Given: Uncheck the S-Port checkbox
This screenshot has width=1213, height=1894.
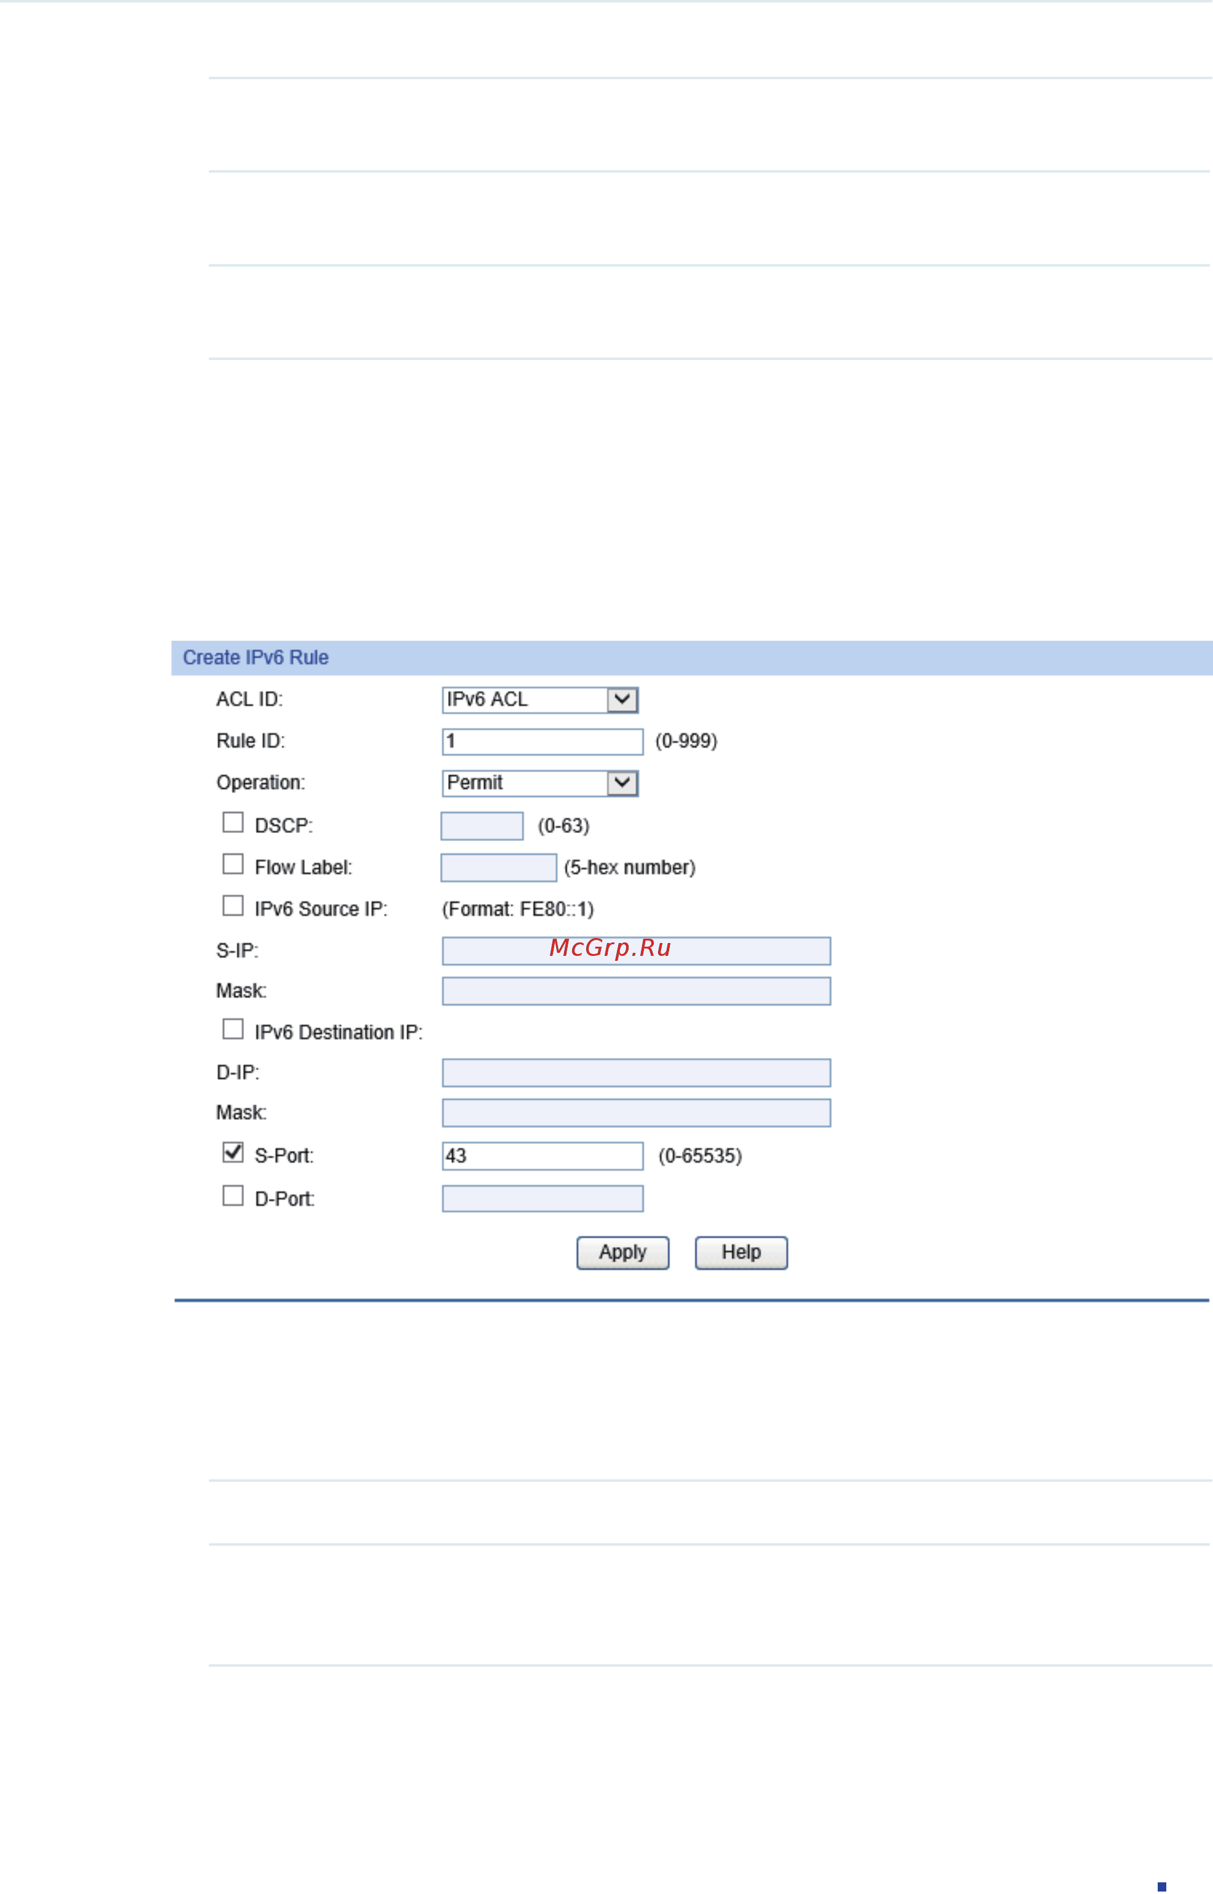Looking at the screenshot, I should tap(232, 1152).
